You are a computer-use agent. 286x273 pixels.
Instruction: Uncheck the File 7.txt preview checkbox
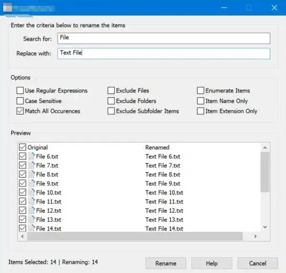(x=22, y=165)
